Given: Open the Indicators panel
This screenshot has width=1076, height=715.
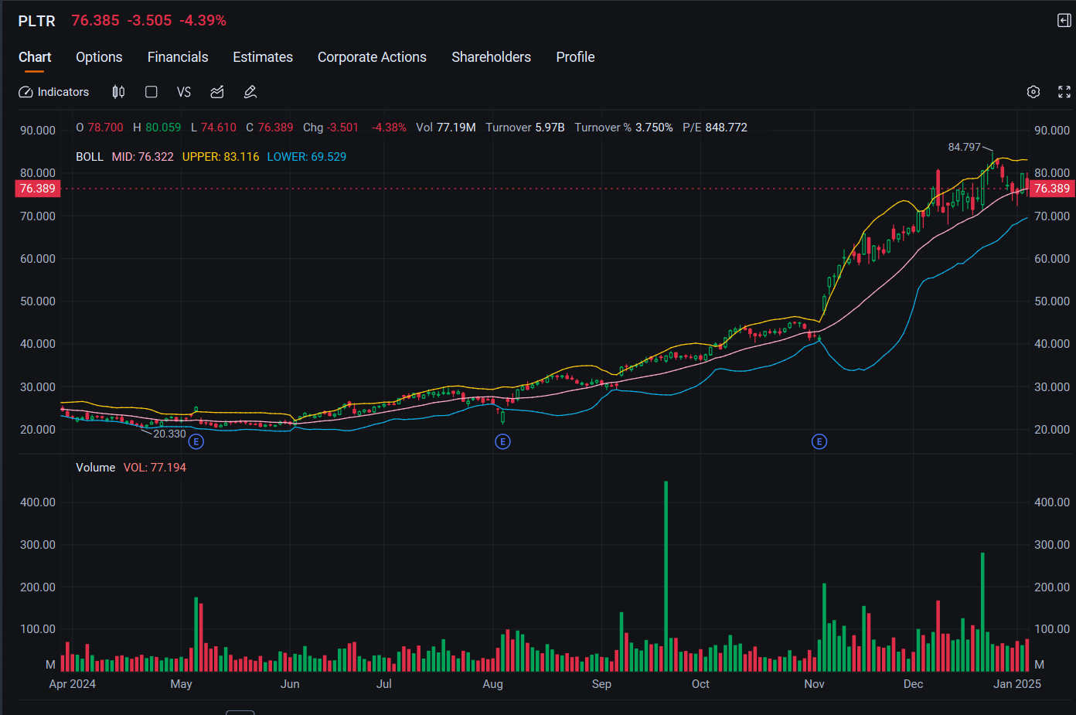Looking at the screenshot, I should (54, 92).
